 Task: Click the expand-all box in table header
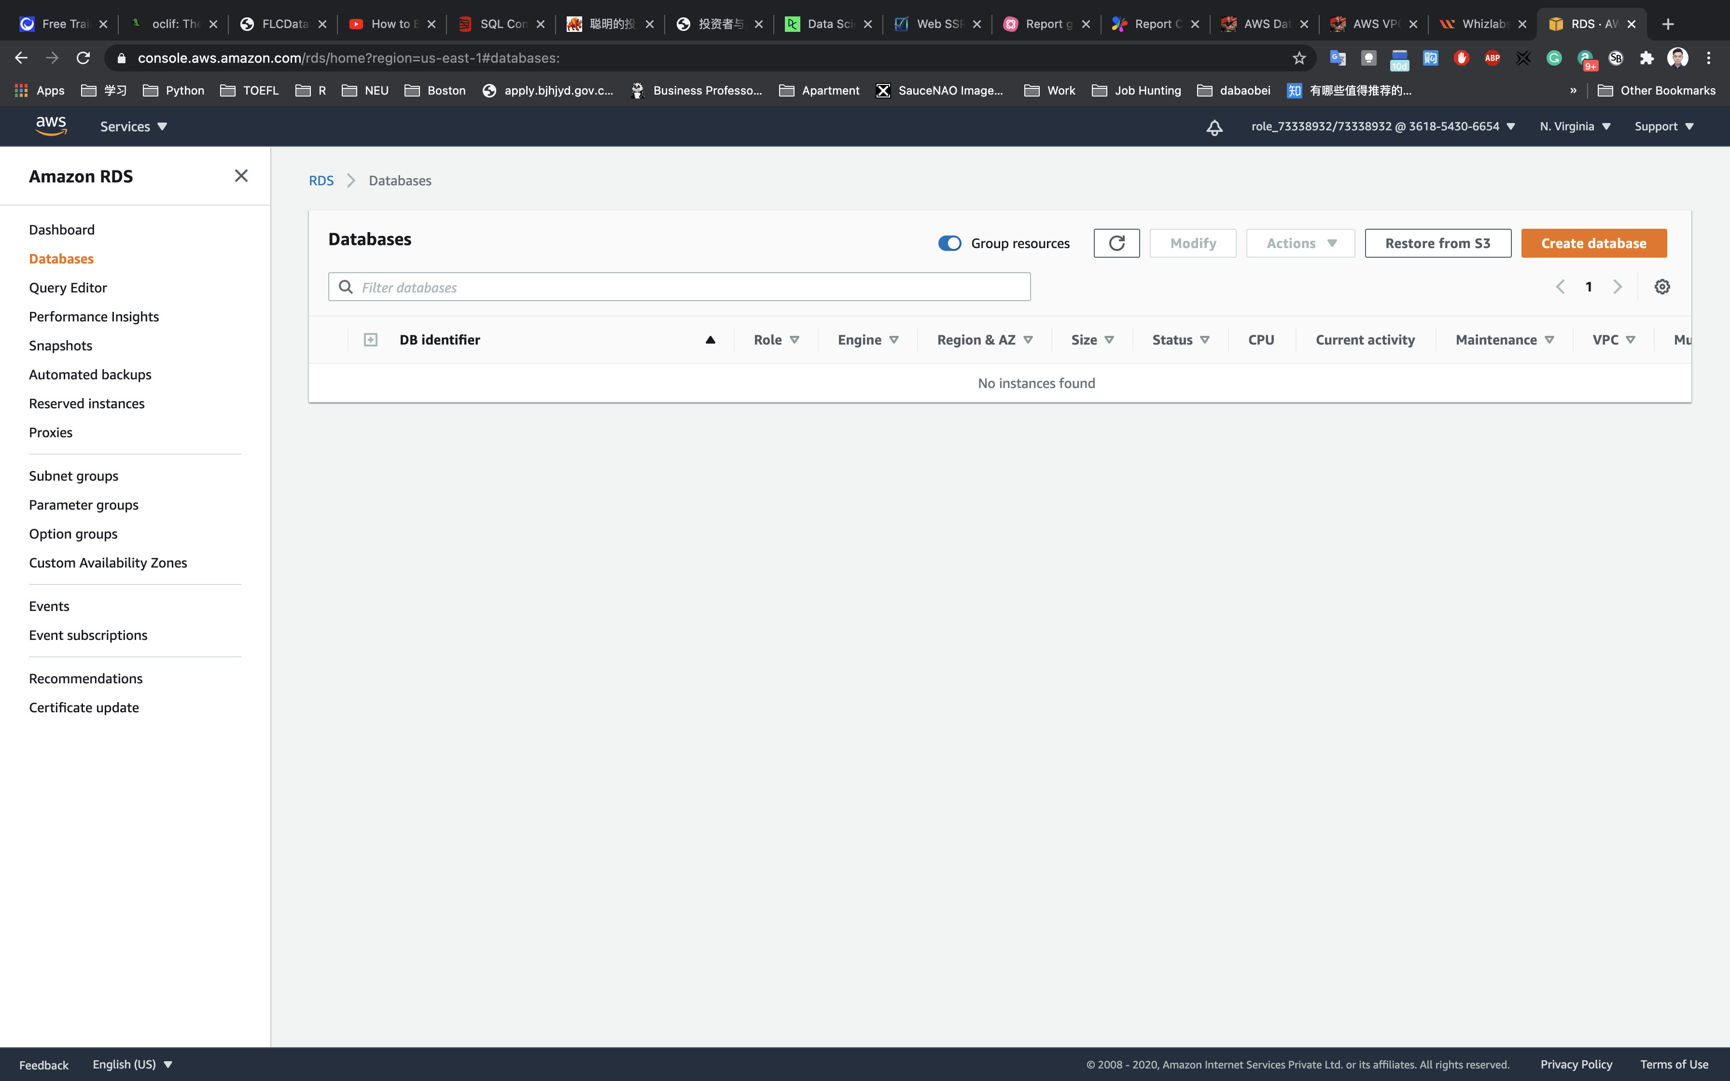pyautogui.click(x=370, y=340)
